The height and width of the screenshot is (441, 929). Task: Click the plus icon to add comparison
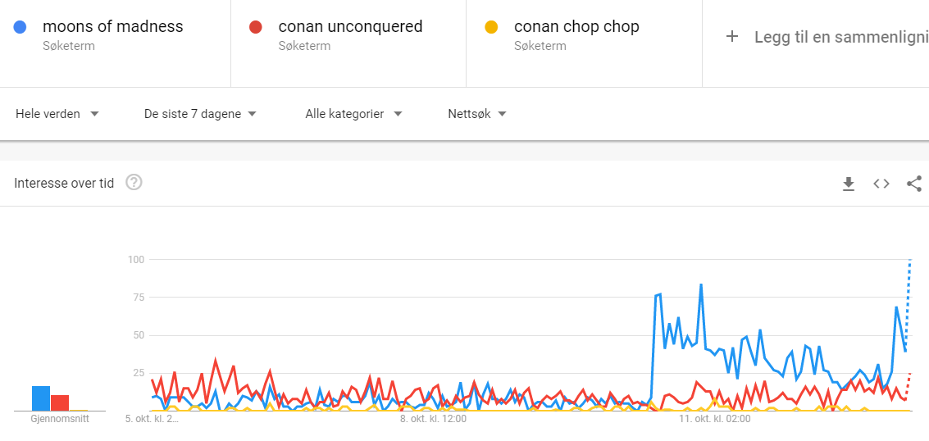coord(732,37)
